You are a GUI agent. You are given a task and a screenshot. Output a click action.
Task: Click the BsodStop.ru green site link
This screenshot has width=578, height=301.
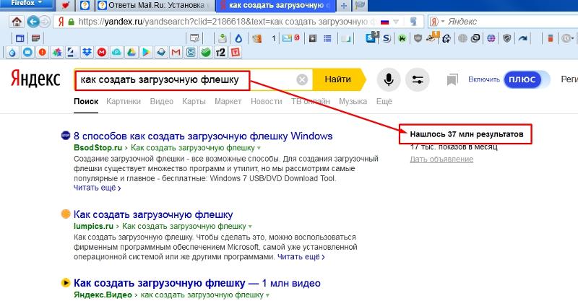(98, 148)
